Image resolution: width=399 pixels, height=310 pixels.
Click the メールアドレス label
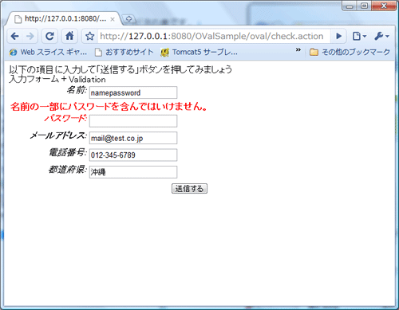pyautogui.click(x=58, y=135)
